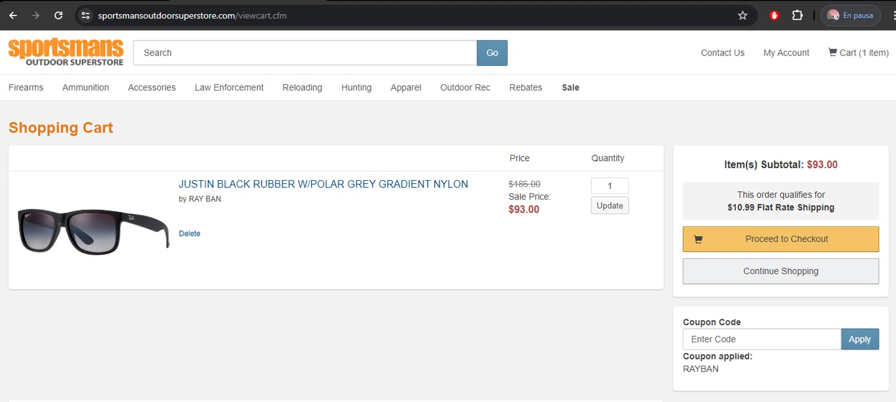The width and height of the screenshot is (896, 402).
Task: Open the Extensions puzzle icon
Action: pos(797,16)
